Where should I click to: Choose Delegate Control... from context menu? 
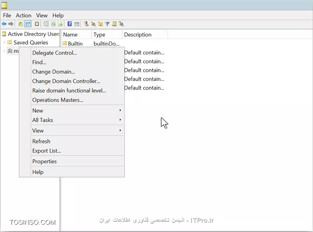click(78, 53)
